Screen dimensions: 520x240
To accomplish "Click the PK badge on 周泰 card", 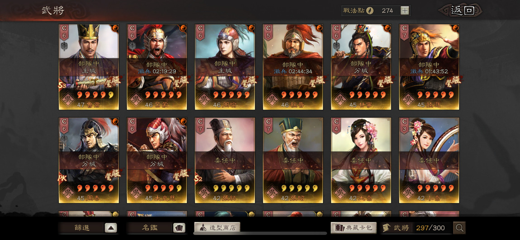I will pyautogui.click(x=62, y=179).
